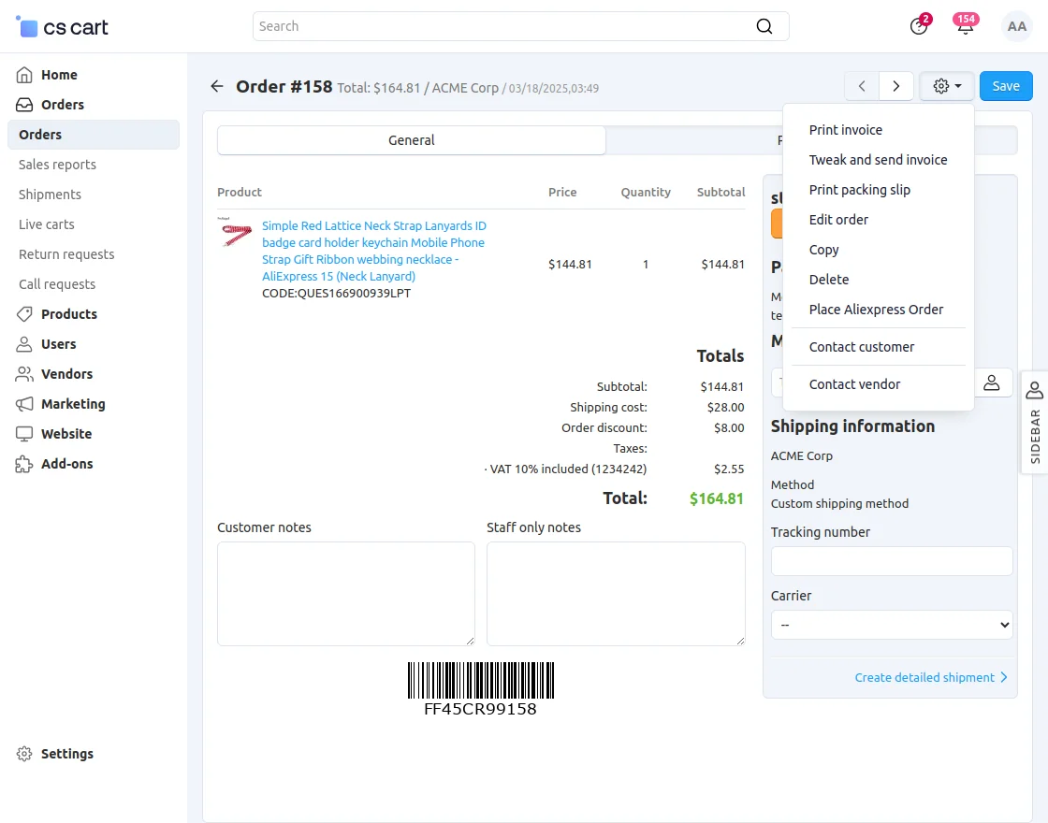Go back using the left arrow icon
The height and width of the screenshot is (823, 1048).
(x=217, y=86)
